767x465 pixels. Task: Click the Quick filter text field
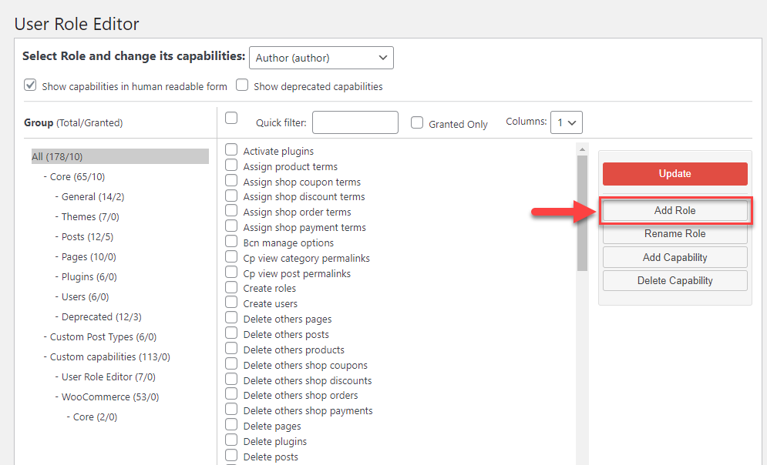(355, 122)
